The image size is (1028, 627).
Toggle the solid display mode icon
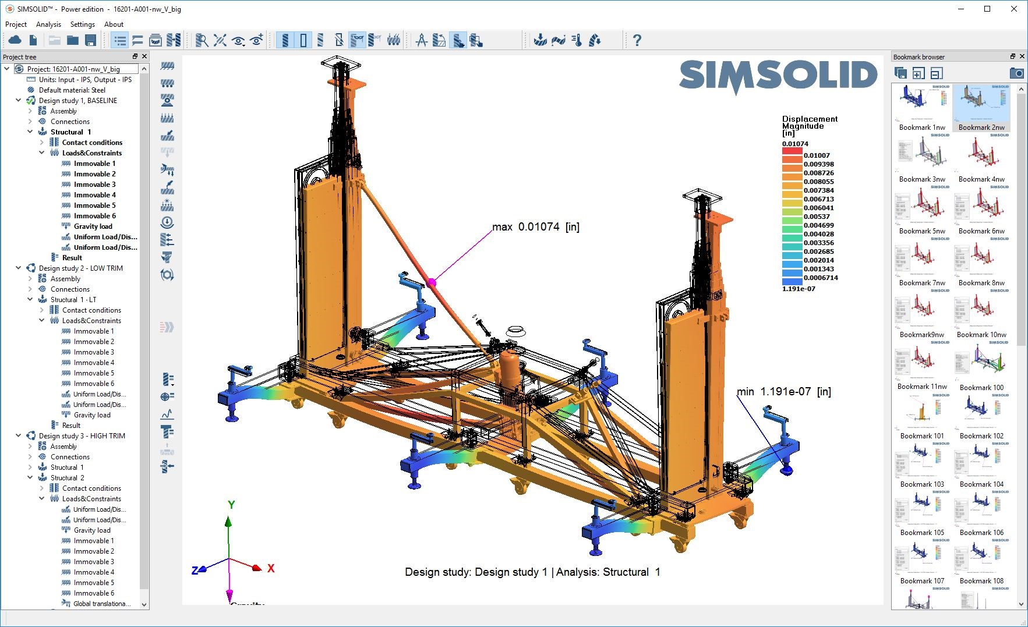click(285, 40)
